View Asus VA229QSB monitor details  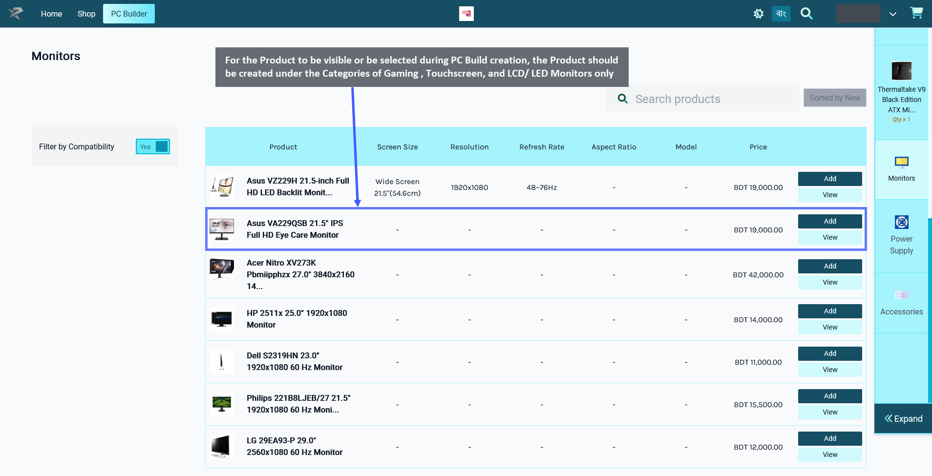[830, 237]
